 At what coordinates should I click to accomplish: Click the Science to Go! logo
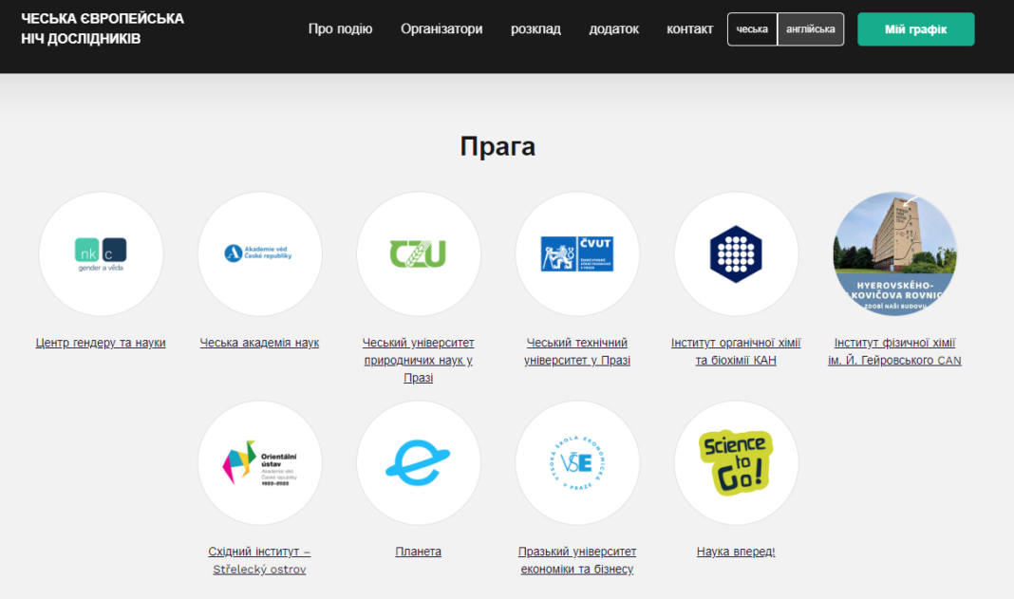[x=736, y=462]
